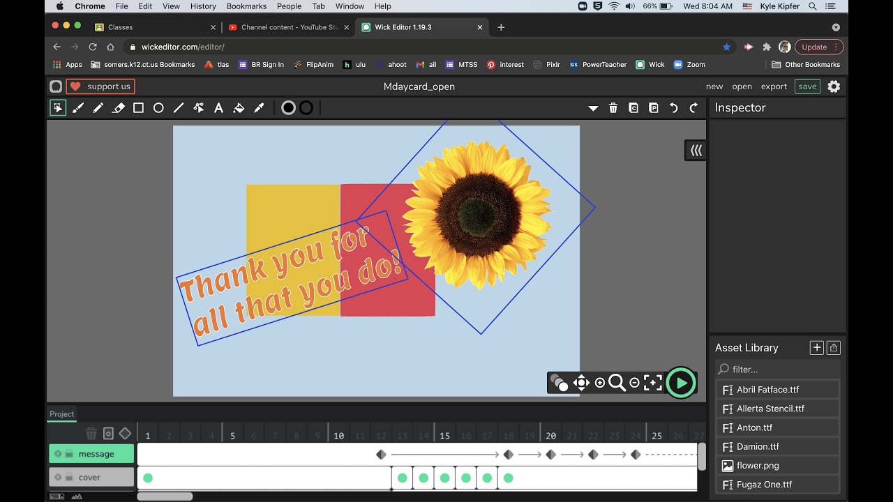This screenshot has width=893, height=502.
Task: Select cover layer frame 1
Action: (x=148, y=478)
